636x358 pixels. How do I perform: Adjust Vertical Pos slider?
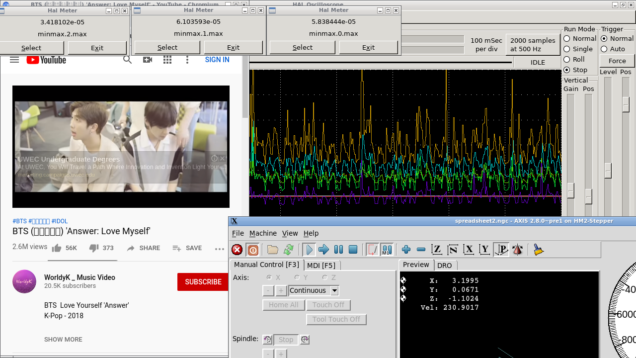click(588, 196)
